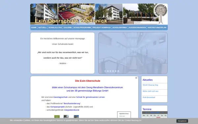198x124 pixels.
Task: Open the Integrationskurse link
Action: click(x=72, y=110)
